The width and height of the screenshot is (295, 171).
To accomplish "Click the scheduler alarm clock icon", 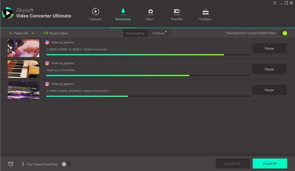I will [x=11, y=164].
